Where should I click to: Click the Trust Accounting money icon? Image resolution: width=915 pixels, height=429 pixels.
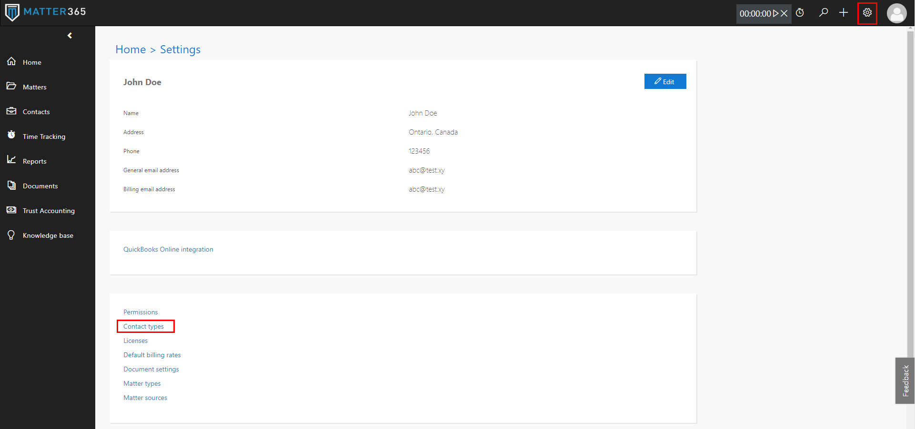[x=11, y=210]
